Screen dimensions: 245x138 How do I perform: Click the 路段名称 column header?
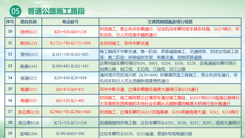pos(29,22)
